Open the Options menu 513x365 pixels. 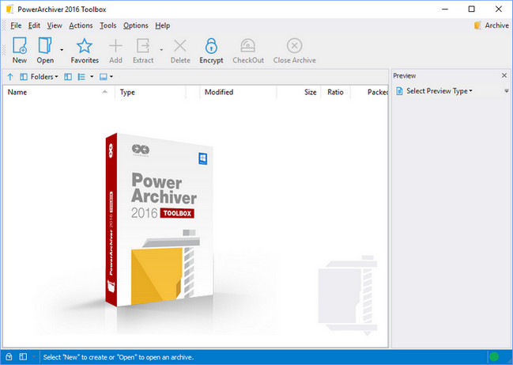tap(135, 25)
